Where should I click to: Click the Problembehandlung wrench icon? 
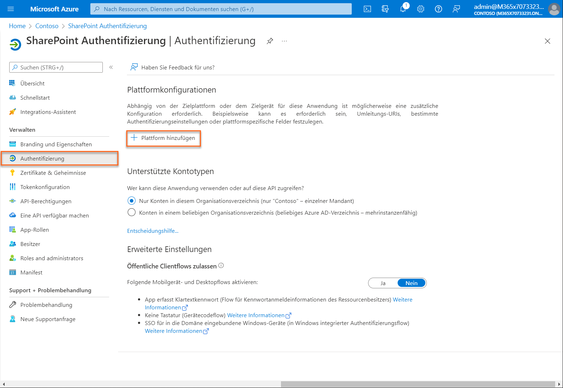pyautogui.click(x=12, y=305)
